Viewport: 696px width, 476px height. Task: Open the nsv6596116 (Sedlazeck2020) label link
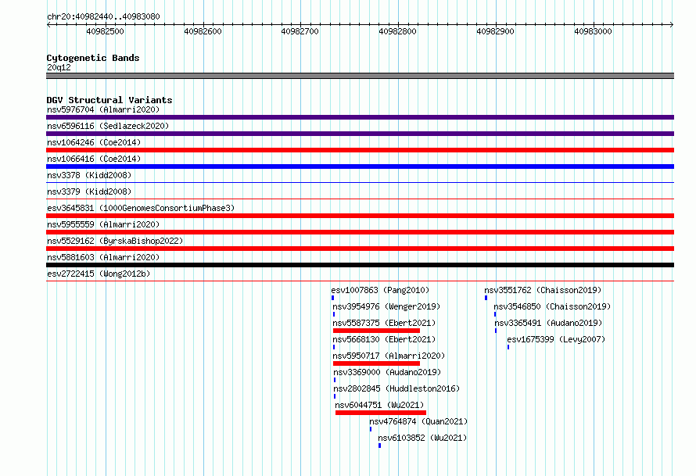click(x=108, y=126)
